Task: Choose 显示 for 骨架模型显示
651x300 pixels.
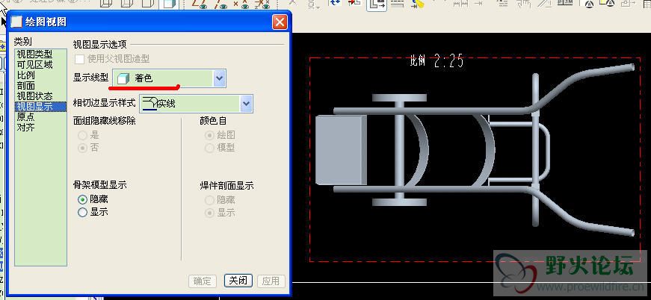Action: 83,213
